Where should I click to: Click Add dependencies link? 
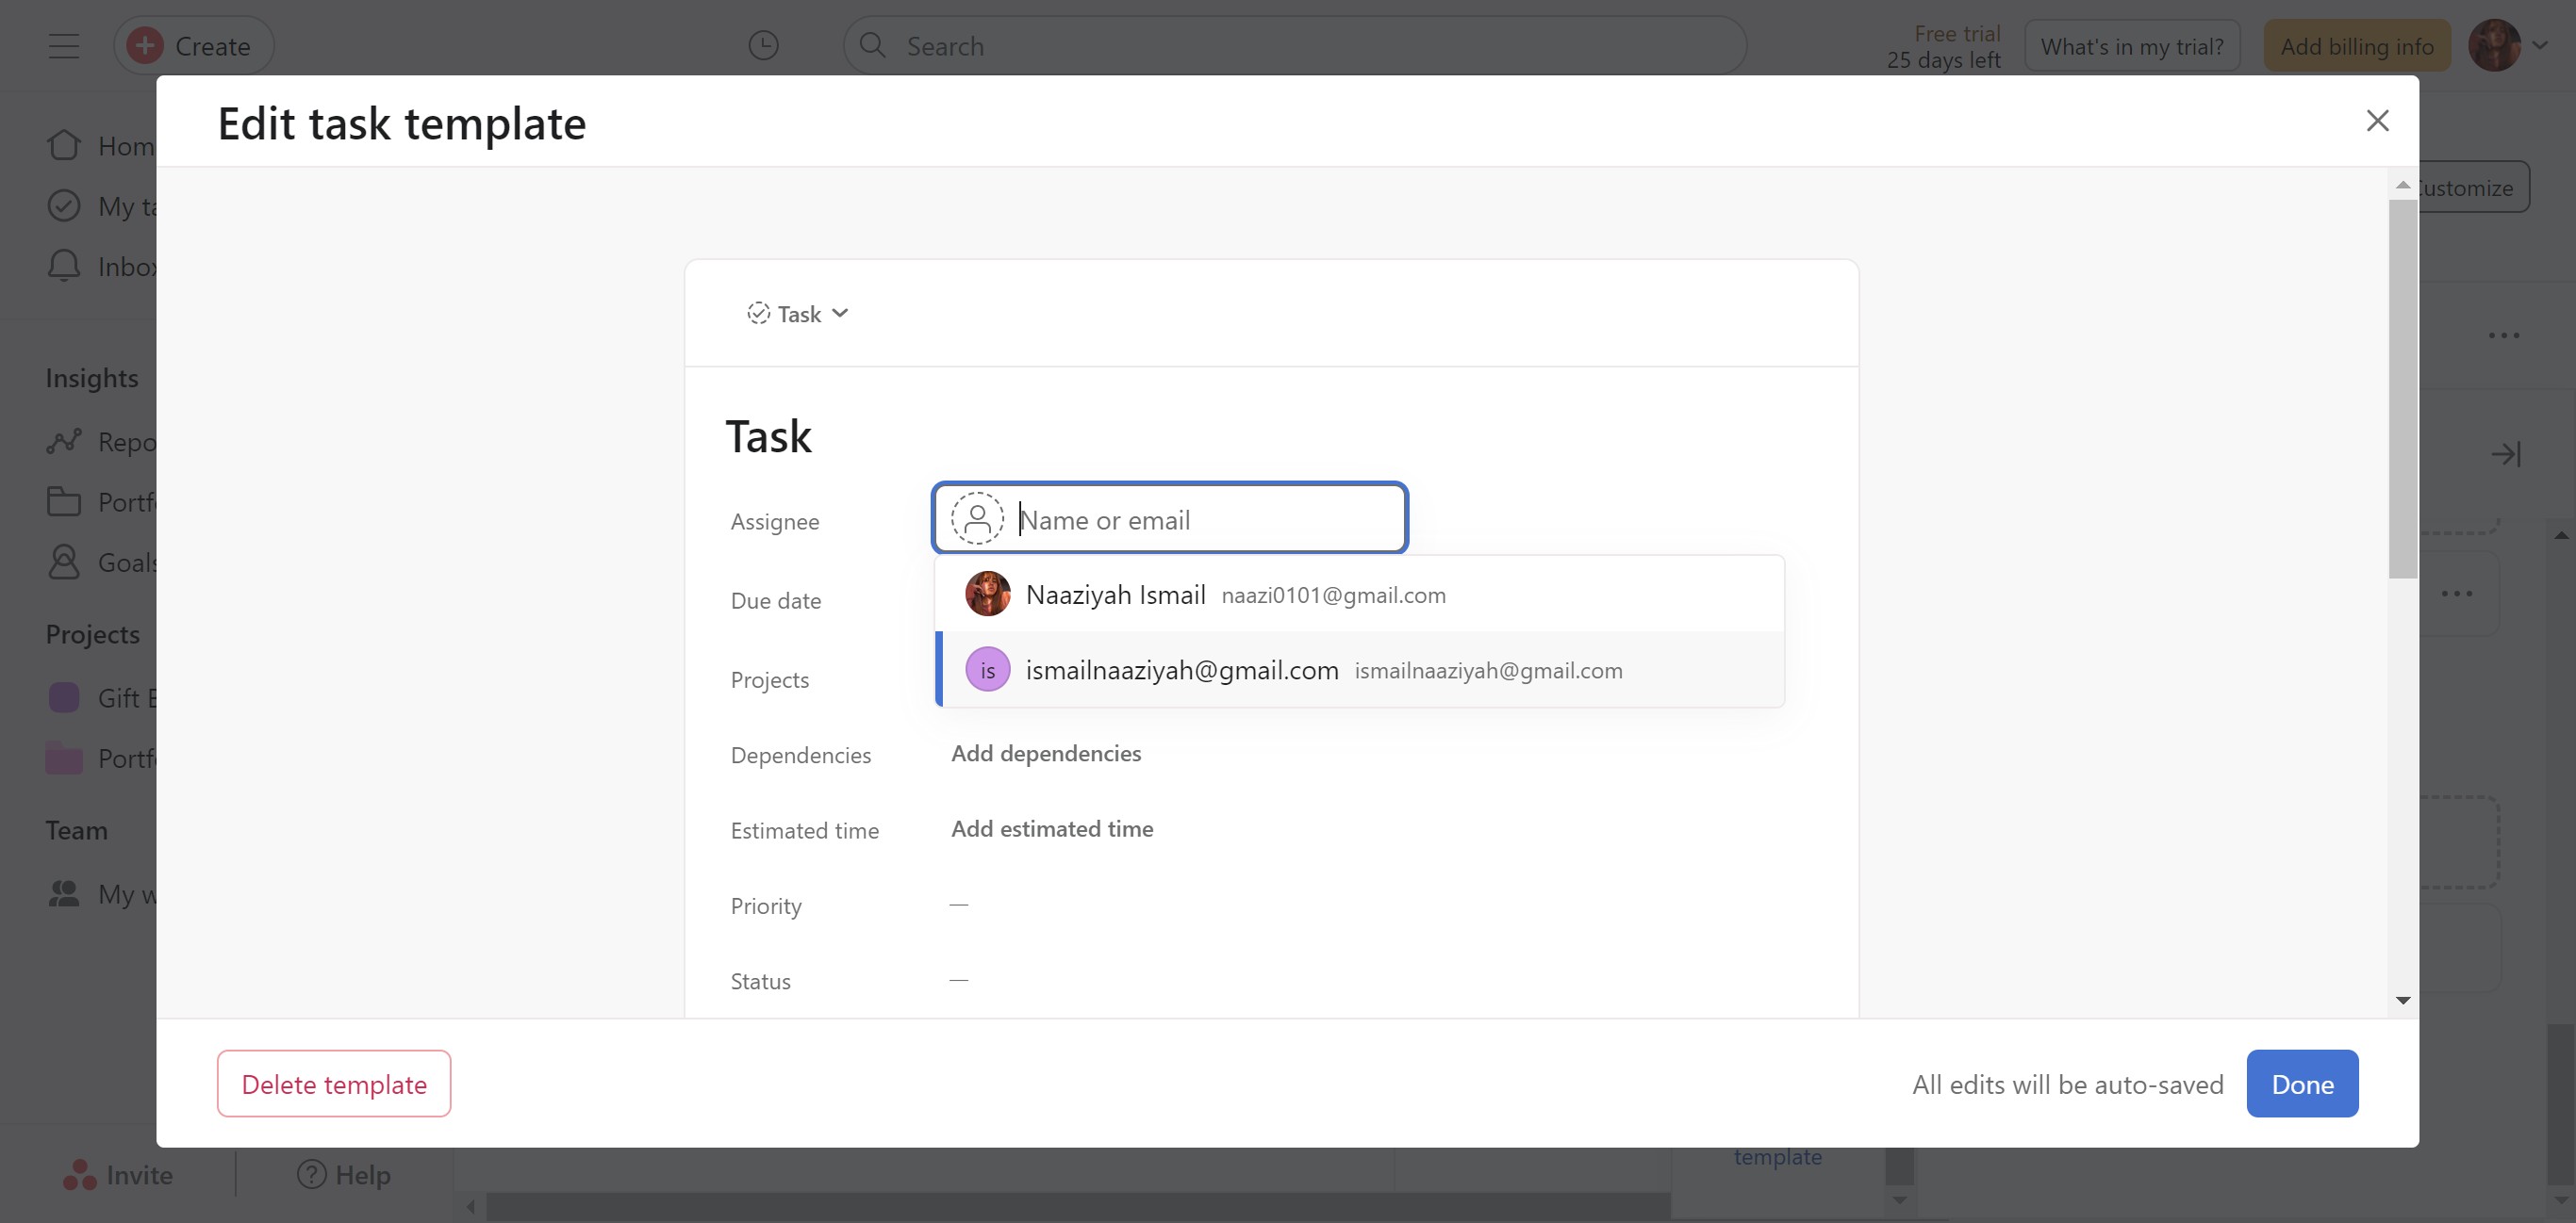click(x=1046, y=754)
